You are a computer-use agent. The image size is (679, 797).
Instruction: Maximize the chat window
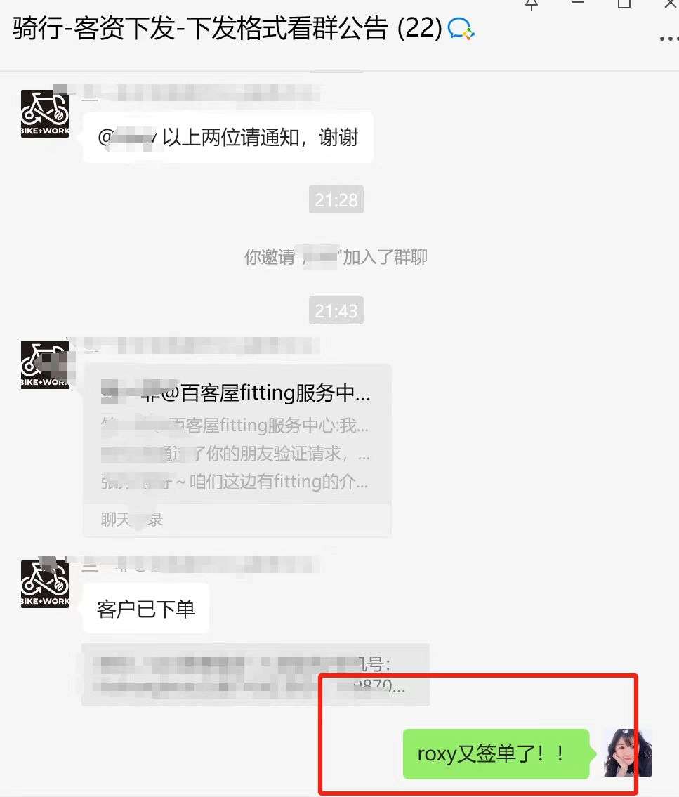(624, 4)
